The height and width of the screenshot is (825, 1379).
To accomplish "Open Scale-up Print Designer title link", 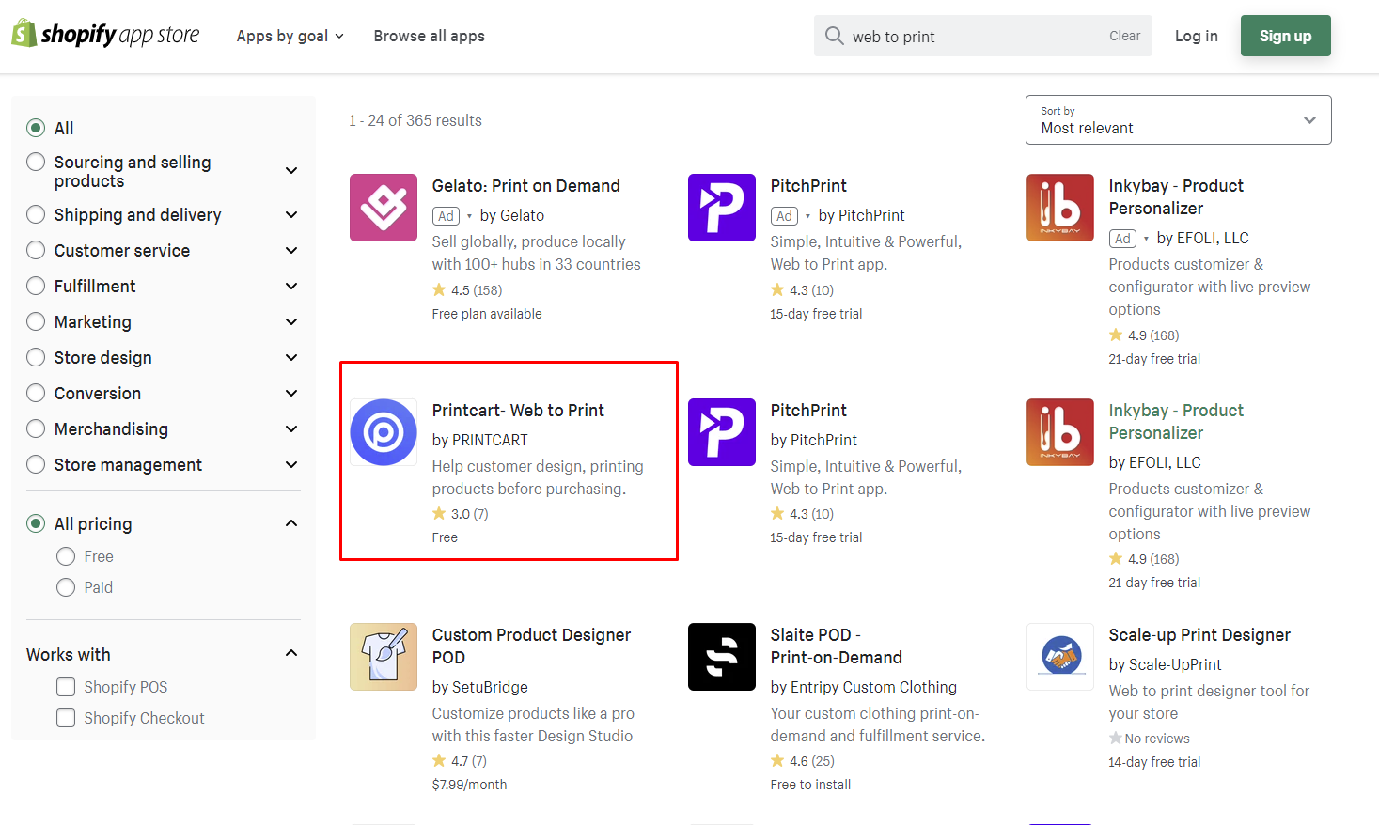I will pyautogui.click(x=1199, y=634).
